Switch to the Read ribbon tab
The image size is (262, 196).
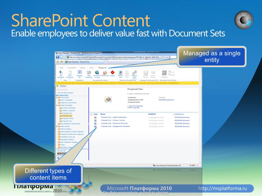coord(61,68)
